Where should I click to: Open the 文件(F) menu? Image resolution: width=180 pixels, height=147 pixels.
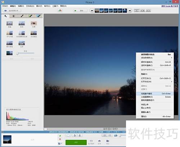tap(5, 6)
